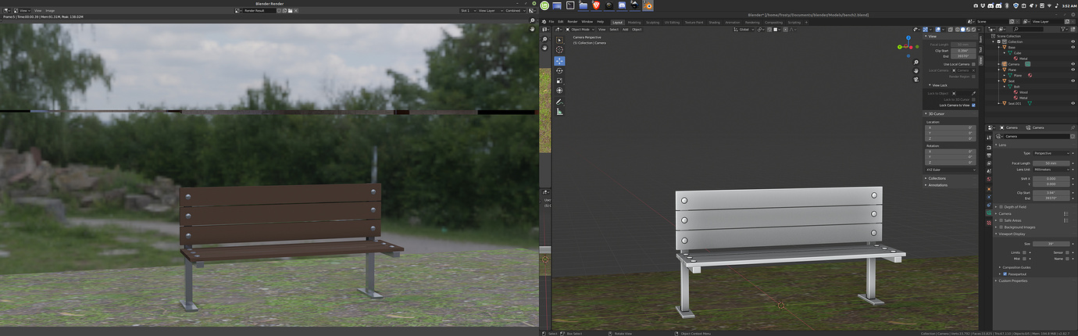Click the outliner filter funnel icon
This screenshot has width=1078, height=336.
tap(1062, 30)
